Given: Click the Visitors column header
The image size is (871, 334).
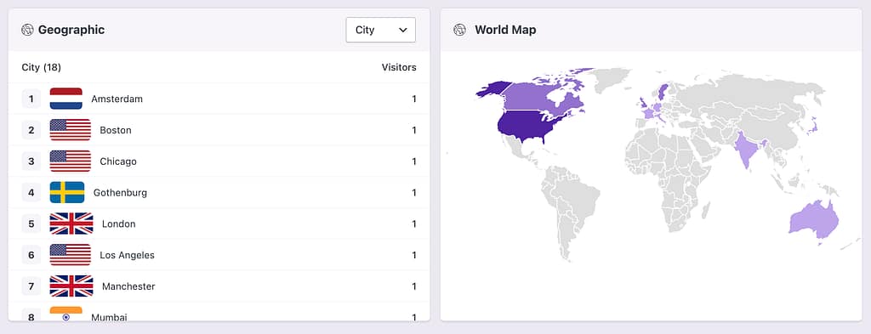Looking at the screenshot, I should pyautogui.click(x=399, y=67).
